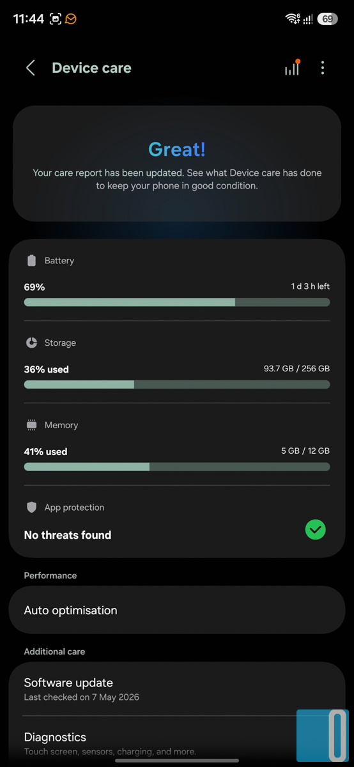Tap the No threats found text
The image size is (354, 767).
68,535
